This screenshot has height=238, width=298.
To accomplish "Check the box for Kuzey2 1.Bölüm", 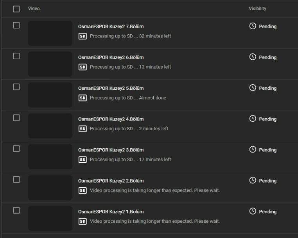I will 16,211.
